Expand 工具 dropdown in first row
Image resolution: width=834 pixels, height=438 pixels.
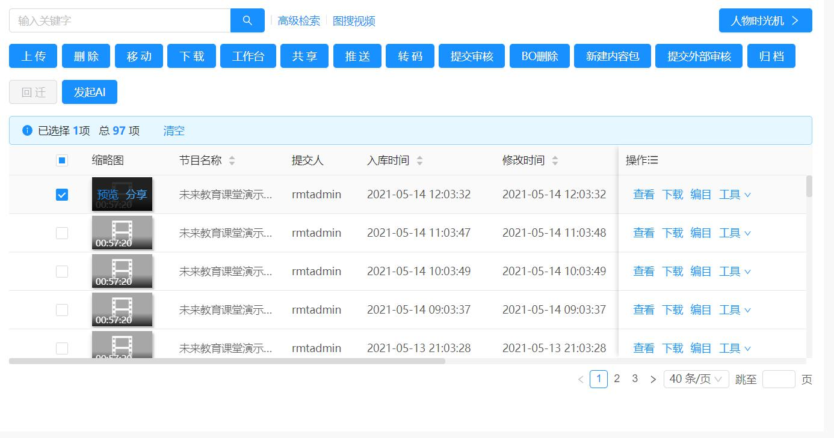(x=735, y=195)
